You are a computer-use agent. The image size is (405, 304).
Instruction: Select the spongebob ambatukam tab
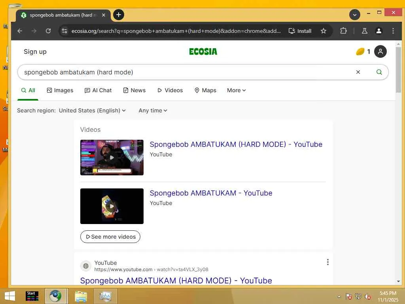[x=63, y=15]
